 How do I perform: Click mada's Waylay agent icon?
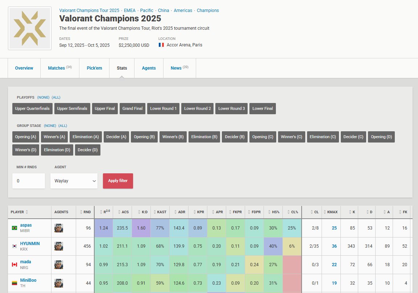59,264
